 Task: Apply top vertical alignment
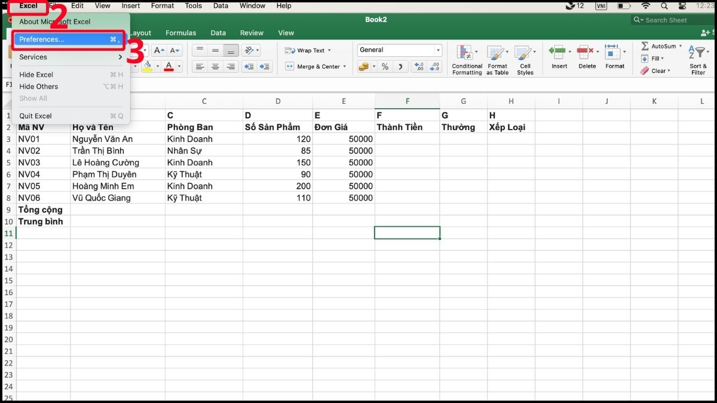[200, 51]
